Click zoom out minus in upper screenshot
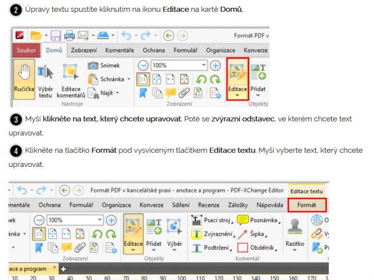The height and width of the screenshot is (280, 374). (143, 66)
